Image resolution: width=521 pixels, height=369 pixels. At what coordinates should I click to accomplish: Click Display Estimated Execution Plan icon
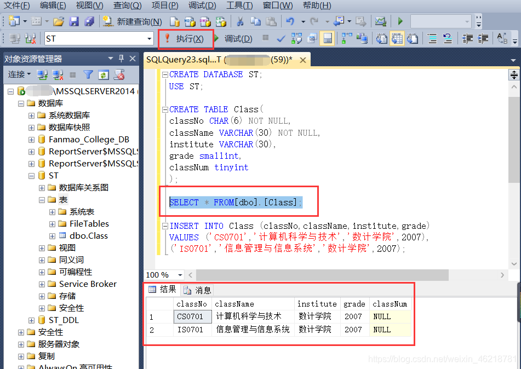(x=296, y=39)
